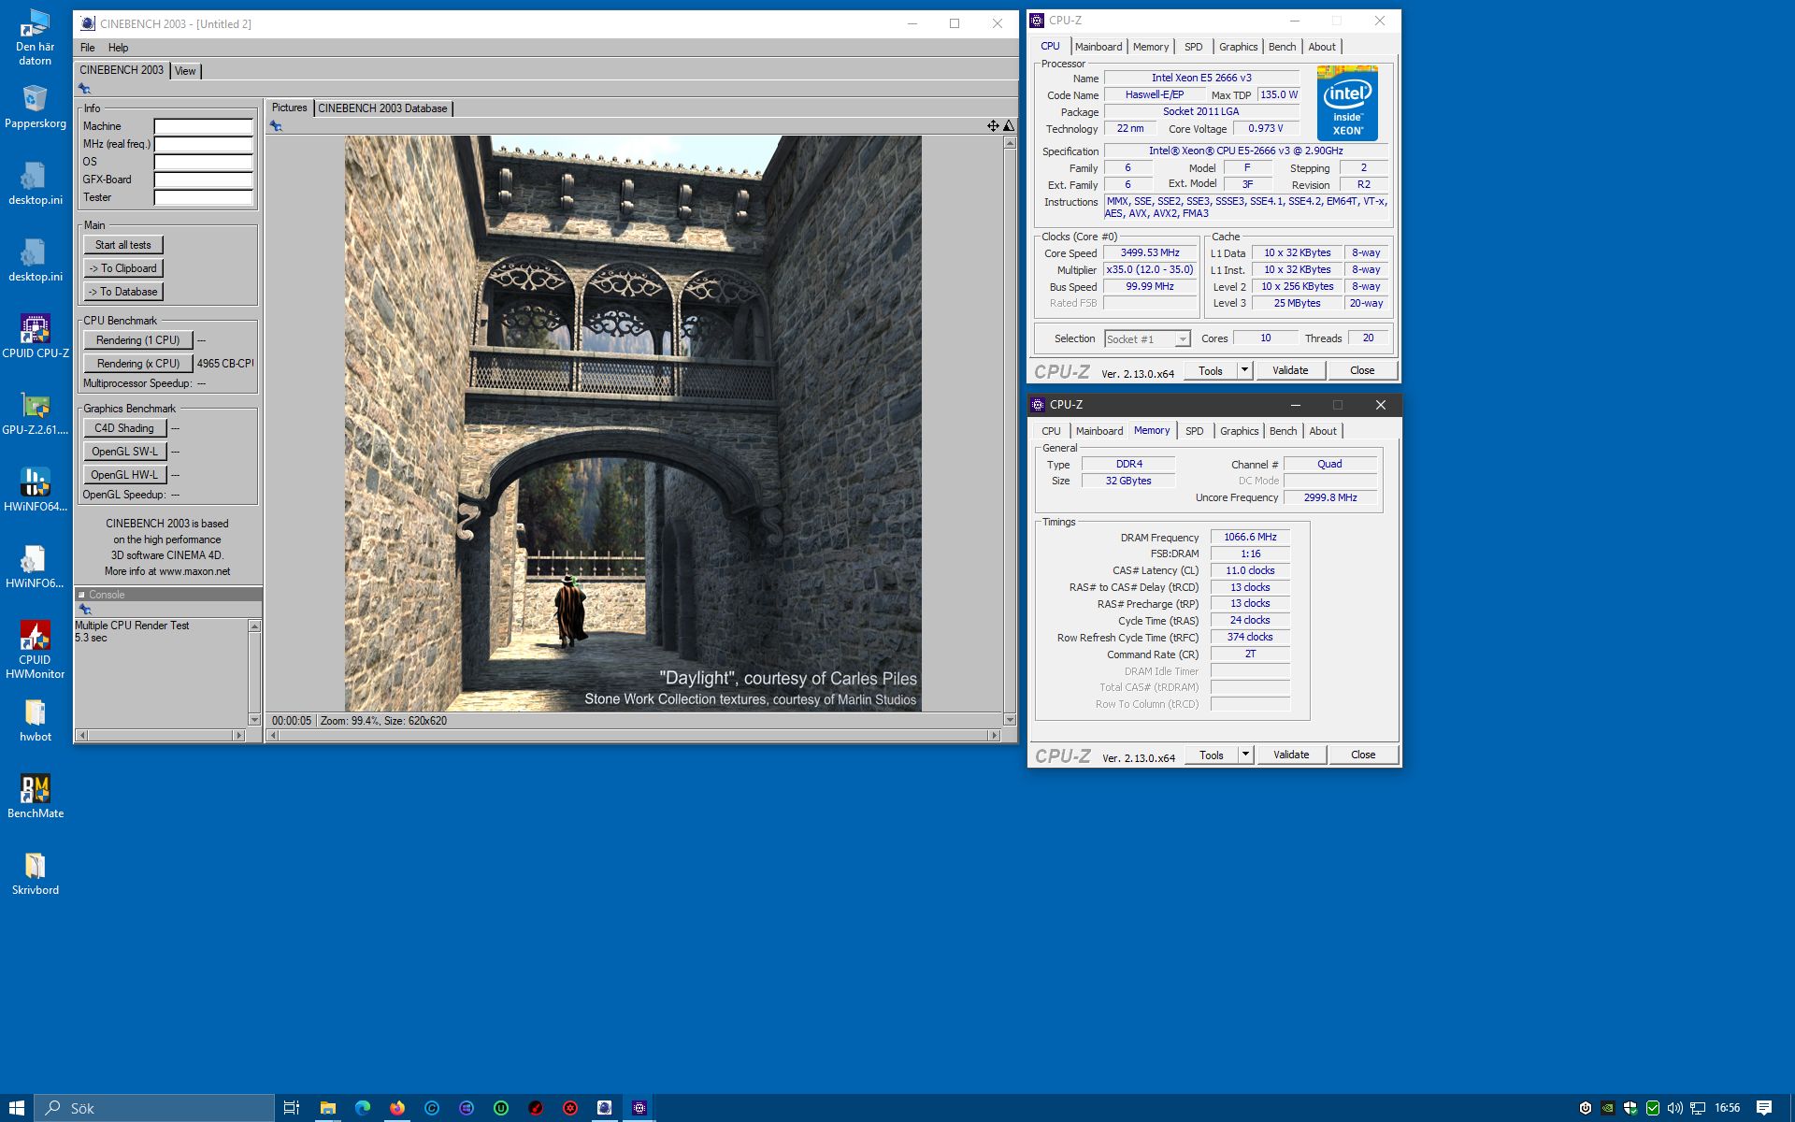Image resolution: width=1795 pixels, height=1122 pixels.
Task: Click the GFX-Board input field
Action: click(x=204, y=180)
